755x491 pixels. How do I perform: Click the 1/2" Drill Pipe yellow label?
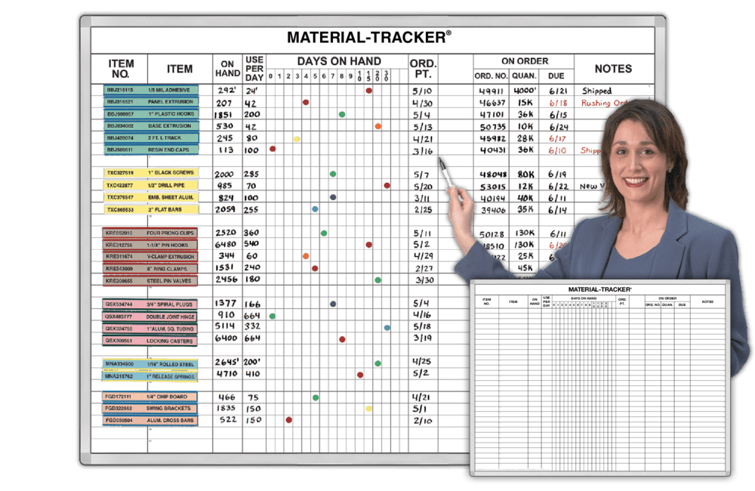171,185
